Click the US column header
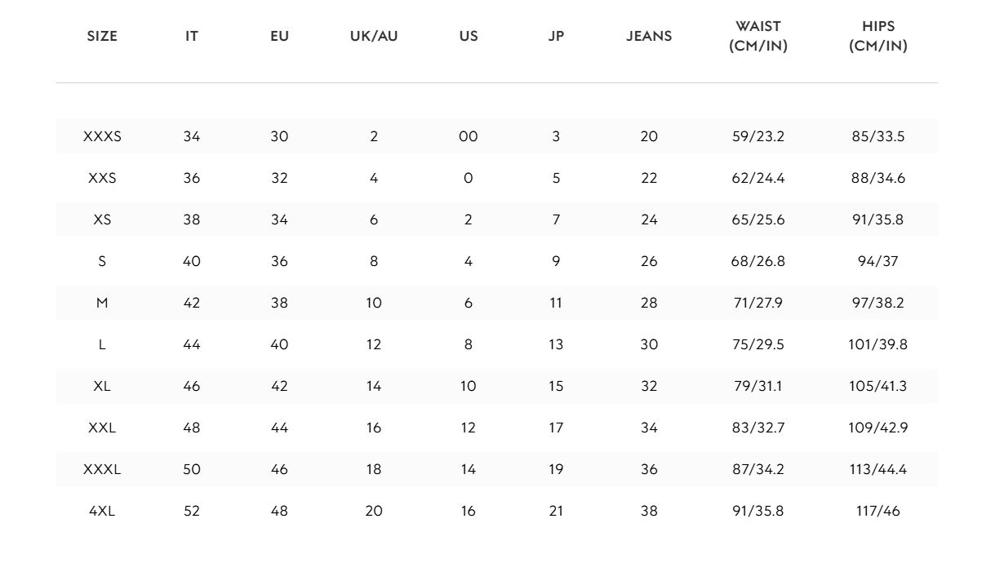This screenshot has width=982, height=563. click(x=468, y=36)
